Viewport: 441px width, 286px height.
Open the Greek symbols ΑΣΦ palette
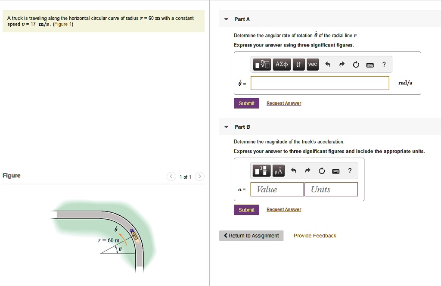coord(281,64)
